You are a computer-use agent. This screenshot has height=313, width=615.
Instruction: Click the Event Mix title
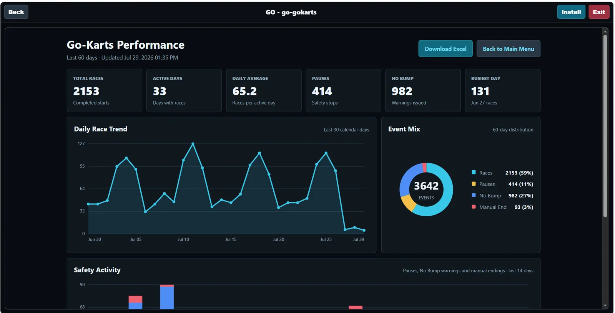point(404,129)
